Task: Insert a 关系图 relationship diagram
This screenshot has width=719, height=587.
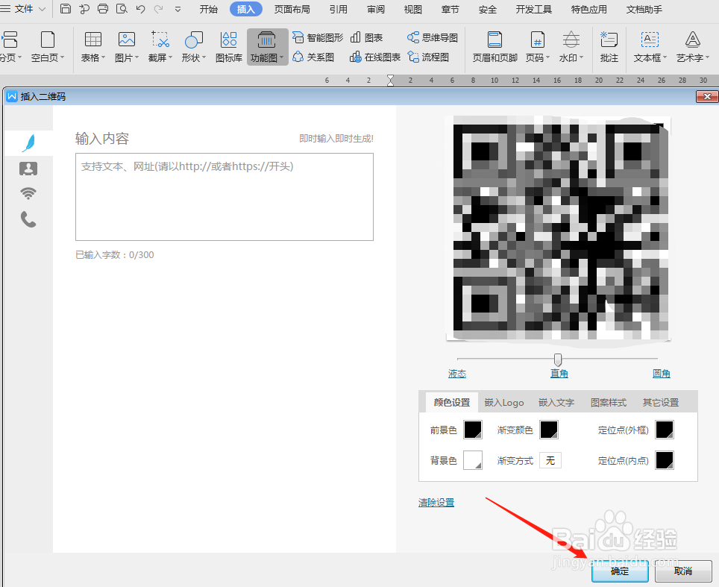Action: [x=313, y=57]
